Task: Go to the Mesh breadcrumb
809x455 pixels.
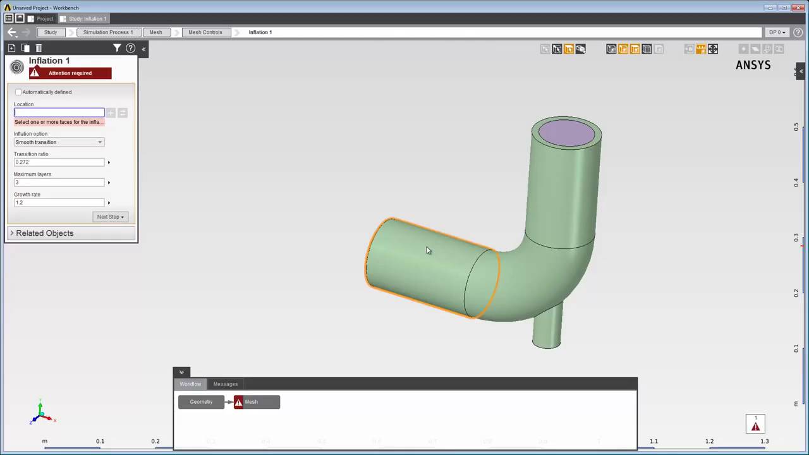Action: [155, 32]
